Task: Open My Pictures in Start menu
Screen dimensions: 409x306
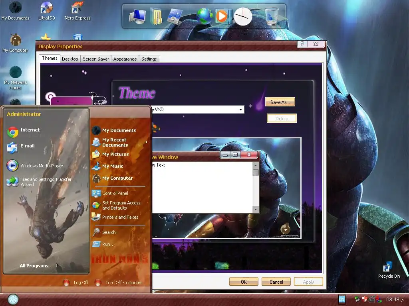Action: 110,154
